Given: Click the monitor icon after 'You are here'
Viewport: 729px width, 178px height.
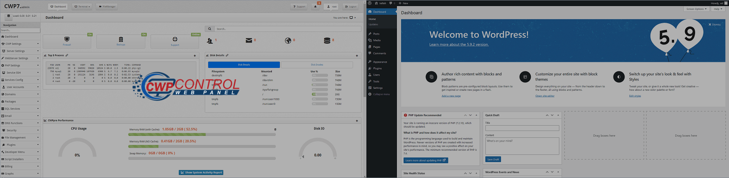Looking at the screenshot, I should [351, 17].
